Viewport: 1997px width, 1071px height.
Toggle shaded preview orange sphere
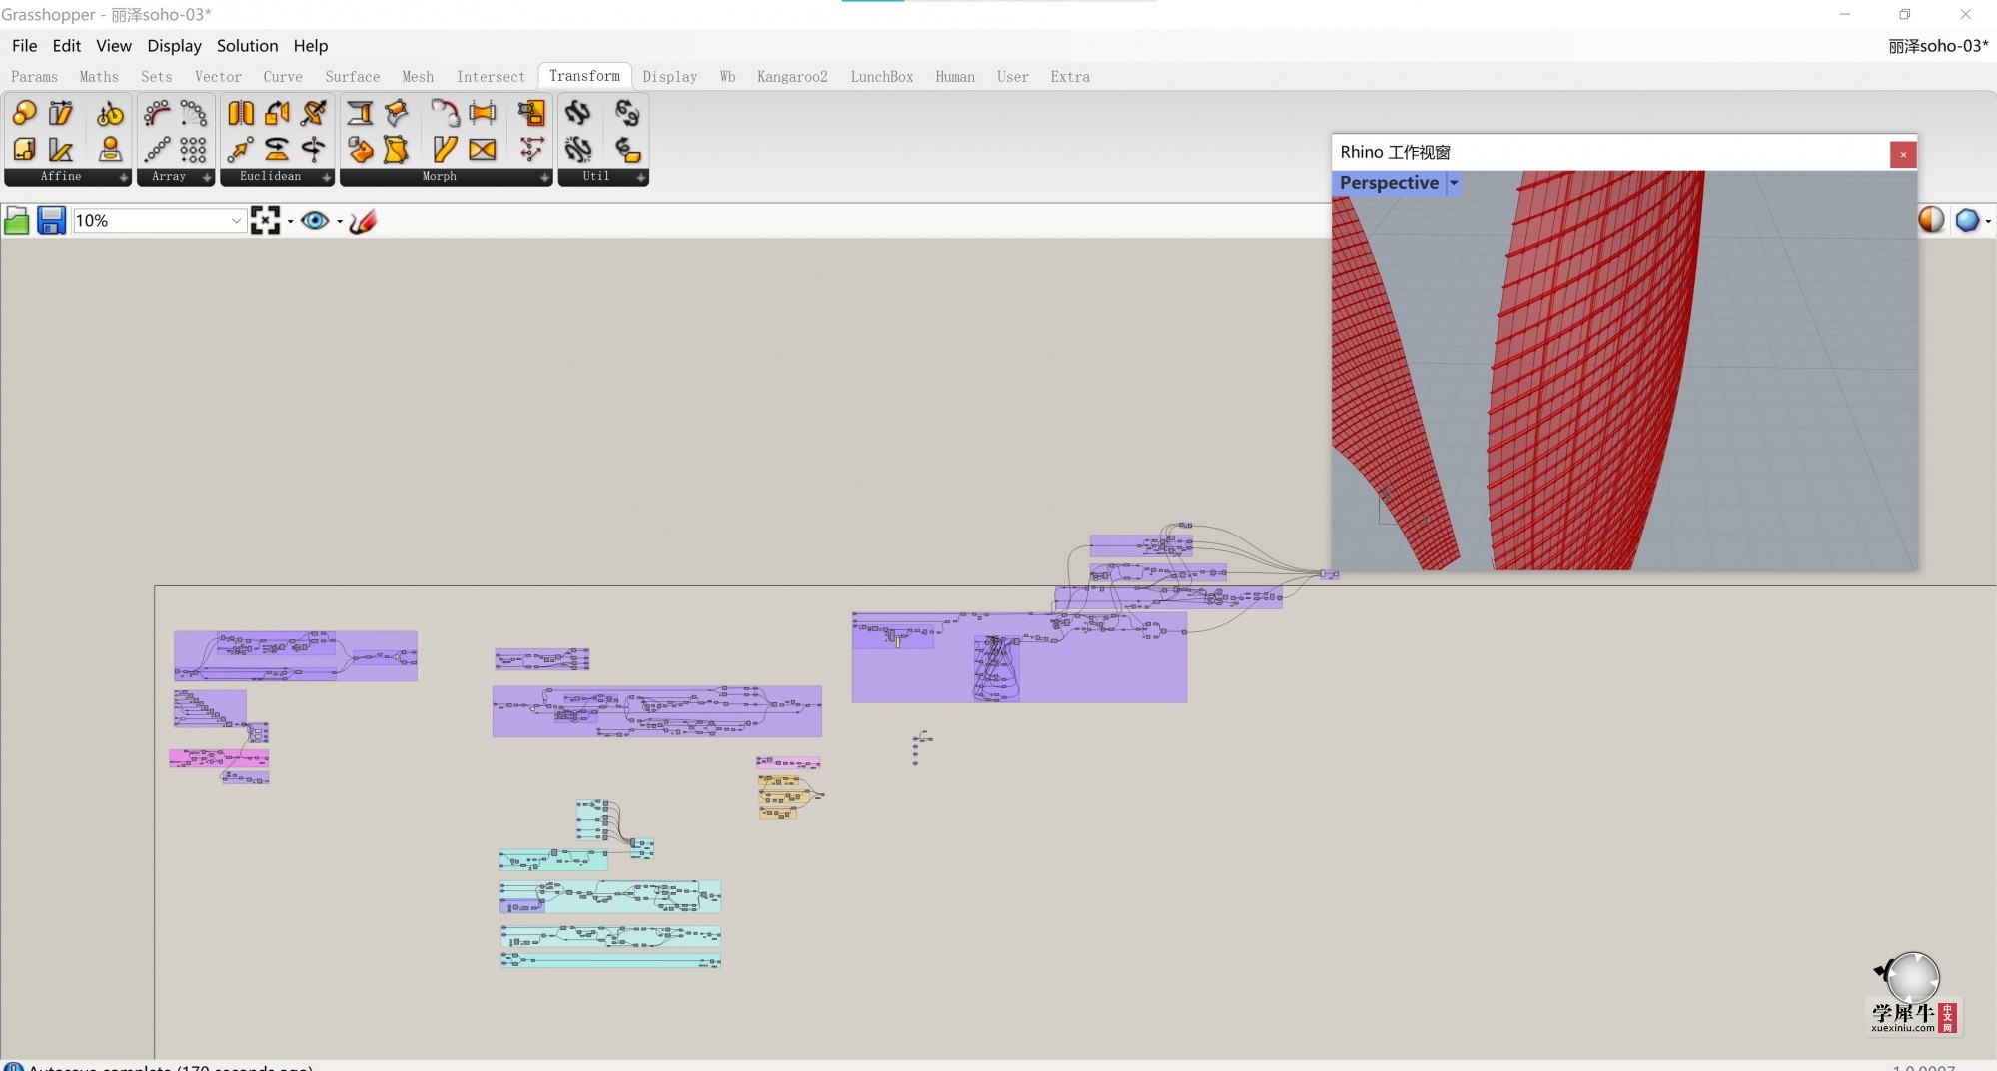[1931, 220]
